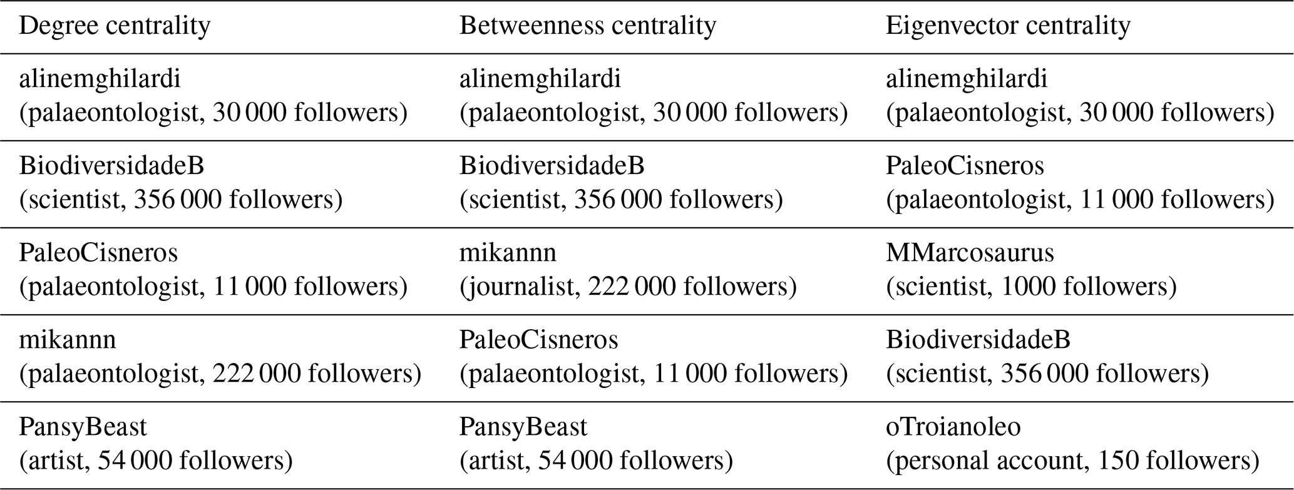Select the MMarcosaurus entry

[1031, 270]
